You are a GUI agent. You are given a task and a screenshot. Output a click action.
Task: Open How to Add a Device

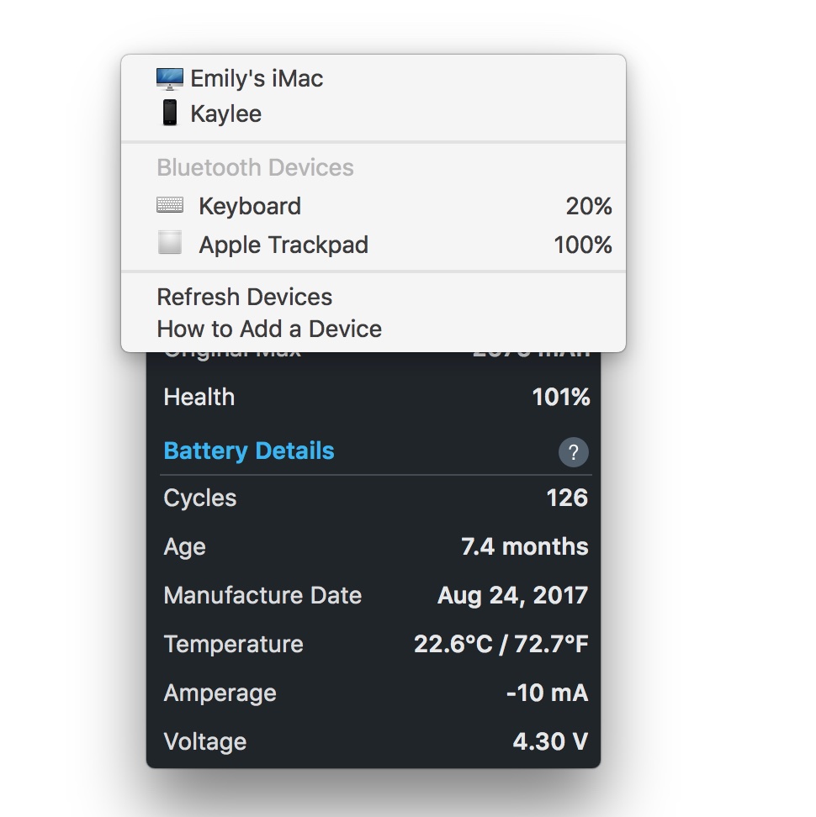coord(269,329)
